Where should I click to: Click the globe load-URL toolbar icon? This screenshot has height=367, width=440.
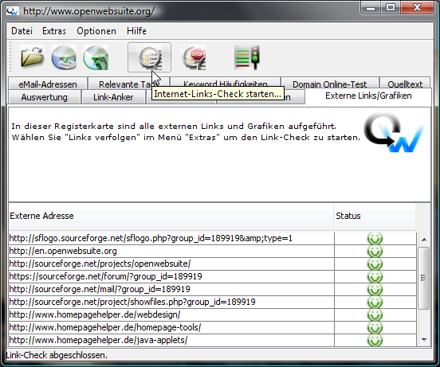64,57
